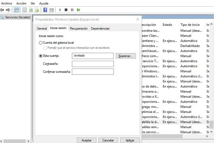Click the Refresh toolbar icon
Image resolution: width=214 pixels, height=143 pixels.
pos(31,10)
